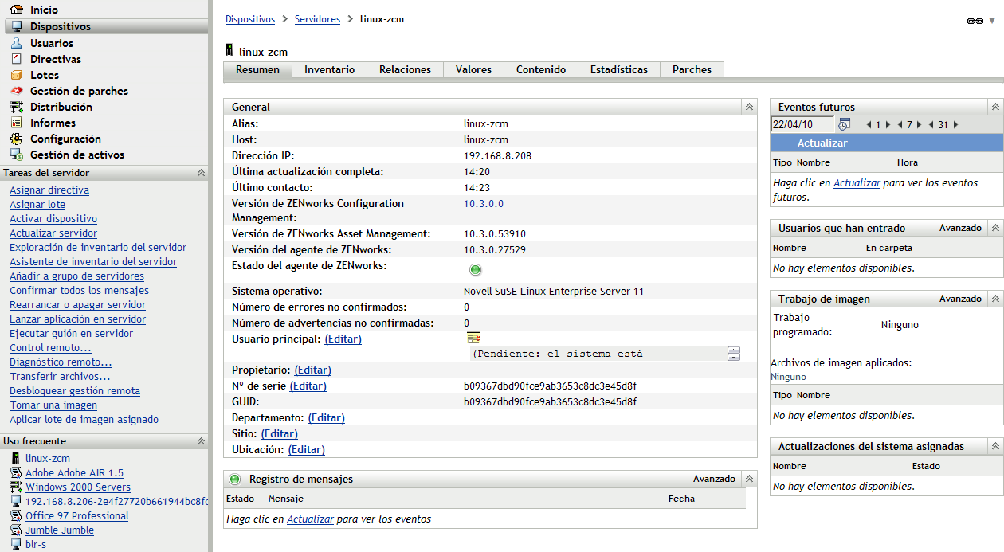
Task: Collapse the Tareas del servidor section
Action: click(x=201, y=173)
